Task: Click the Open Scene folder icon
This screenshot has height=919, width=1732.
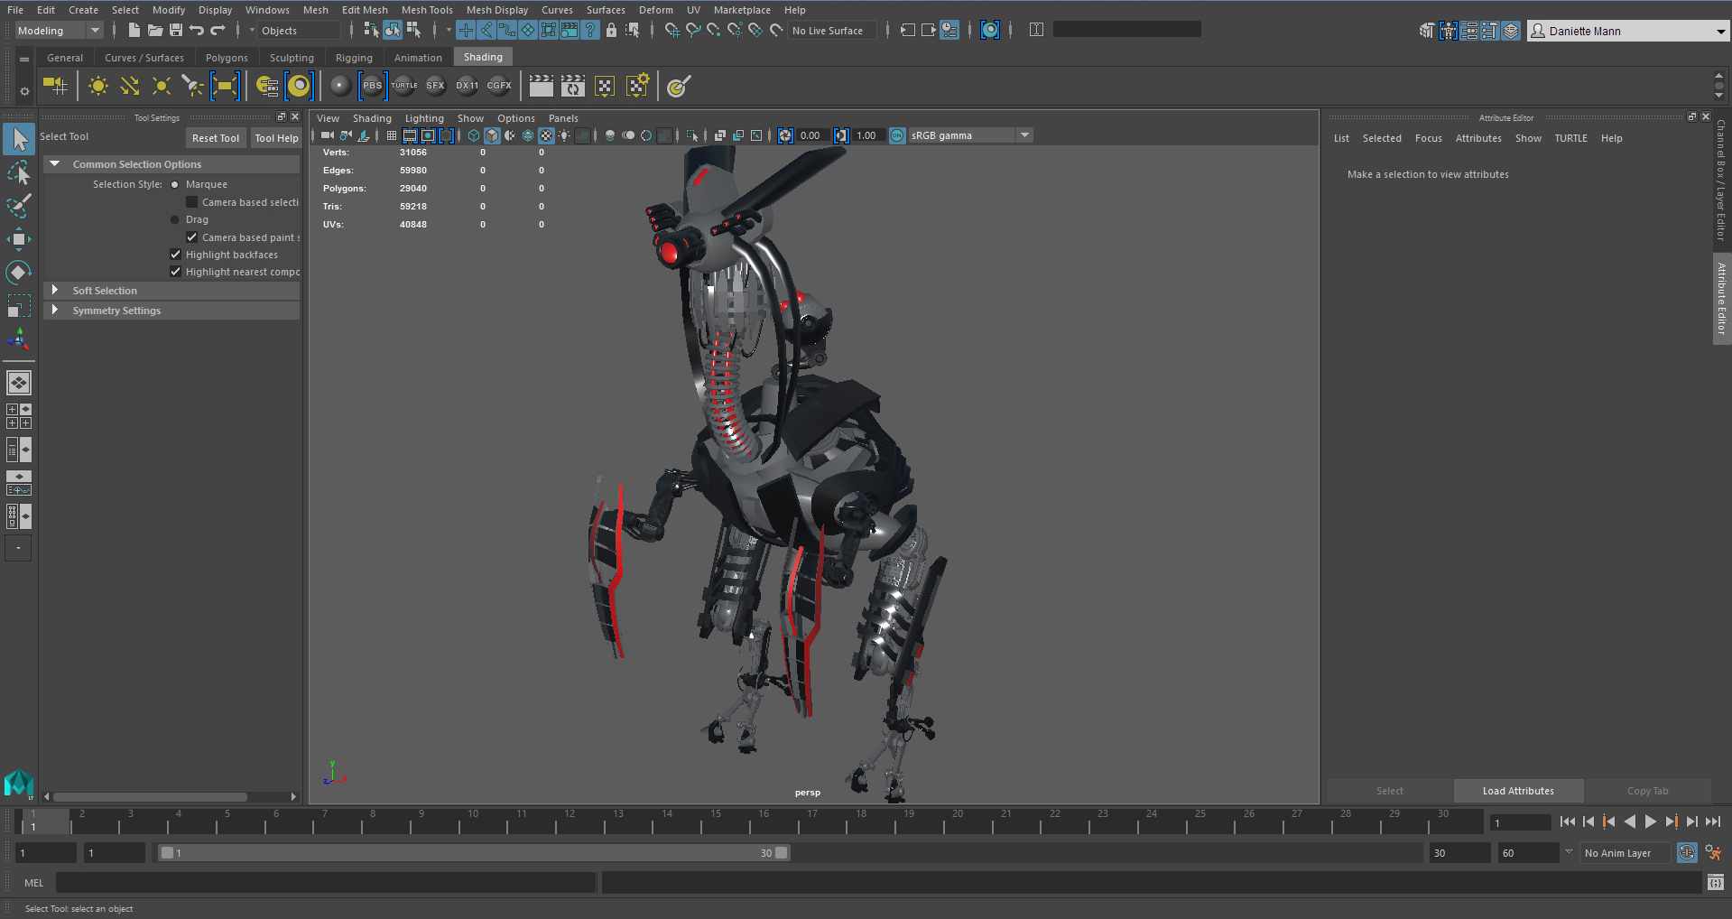Action: 155,31
